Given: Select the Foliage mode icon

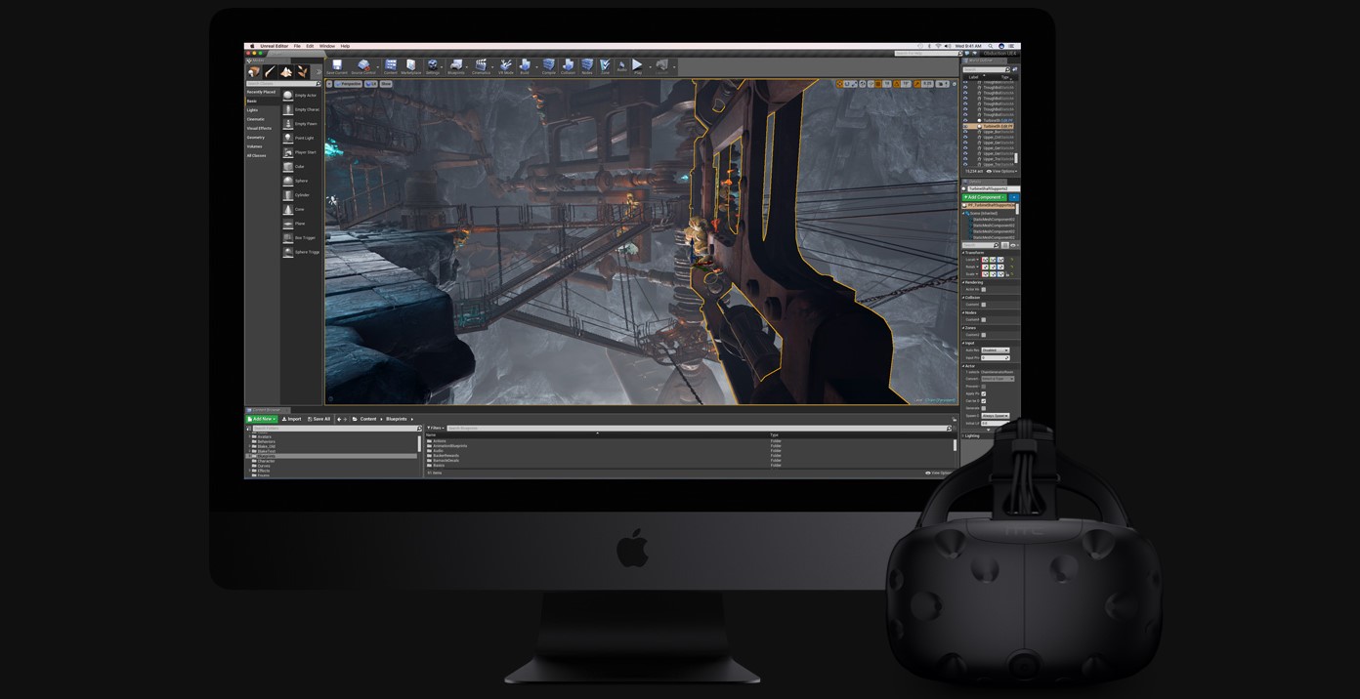Looking at the screenshot, I should [x=302, y=72].
